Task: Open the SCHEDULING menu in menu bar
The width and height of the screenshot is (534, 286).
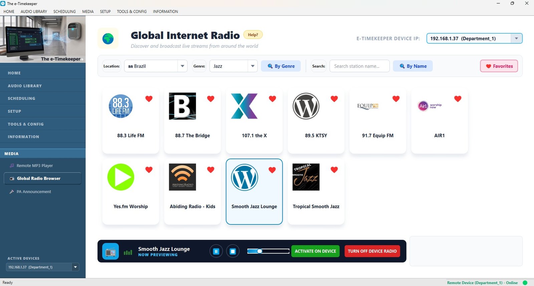Action: 64,11
